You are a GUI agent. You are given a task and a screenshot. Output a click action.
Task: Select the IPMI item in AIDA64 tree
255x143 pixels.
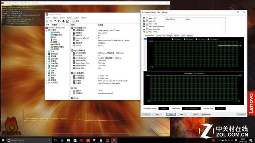(53, 40)
